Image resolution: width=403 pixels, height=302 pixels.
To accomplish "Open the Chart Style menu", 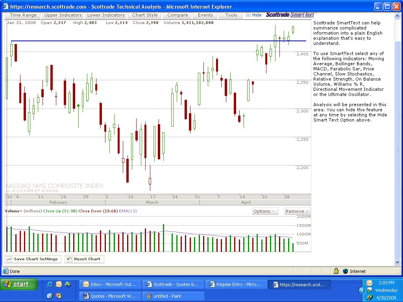I will point(145,15).
